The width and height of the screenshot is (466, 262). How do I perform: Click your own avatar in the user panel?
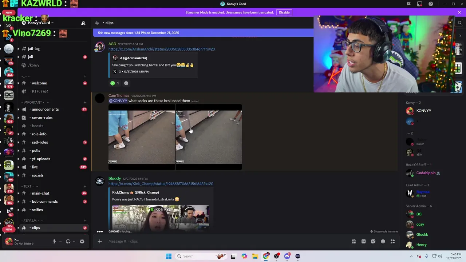[8, 241]
